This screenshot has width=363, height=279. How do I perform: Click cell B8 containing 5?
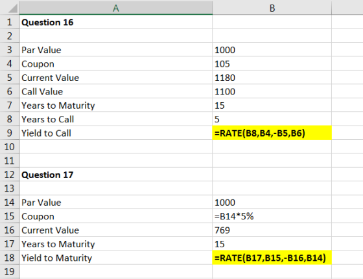click(272, 119)
